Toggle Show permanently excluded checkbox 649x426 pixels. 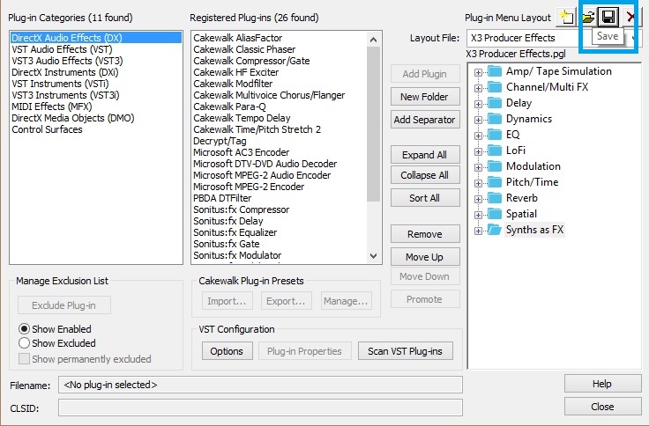coord(24,358)
